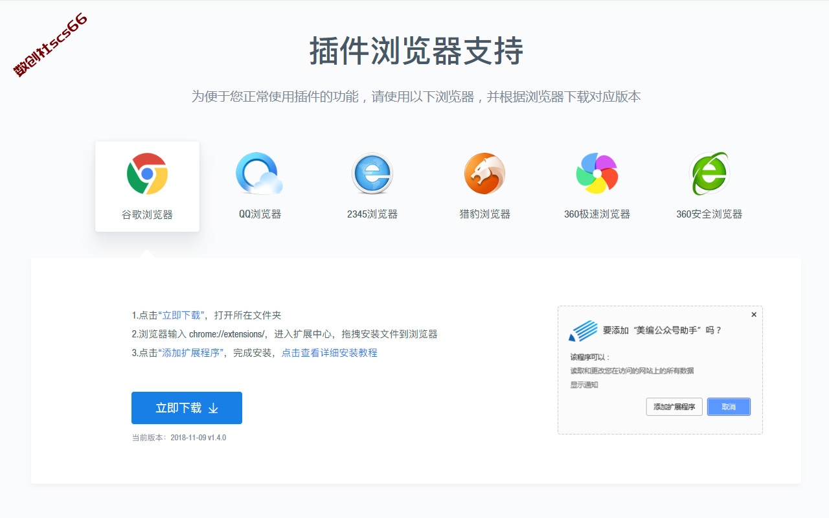
Task: Click the 插件浏览器支持 heading
Action: point(416,51)
